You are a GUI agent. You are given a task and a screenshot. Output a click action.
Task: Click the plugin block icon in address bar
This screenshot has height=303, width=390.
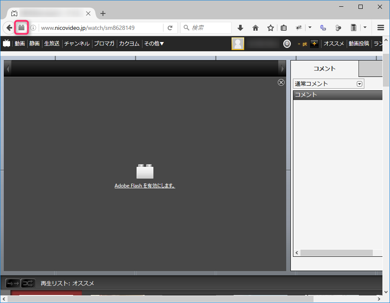point(21,28)
